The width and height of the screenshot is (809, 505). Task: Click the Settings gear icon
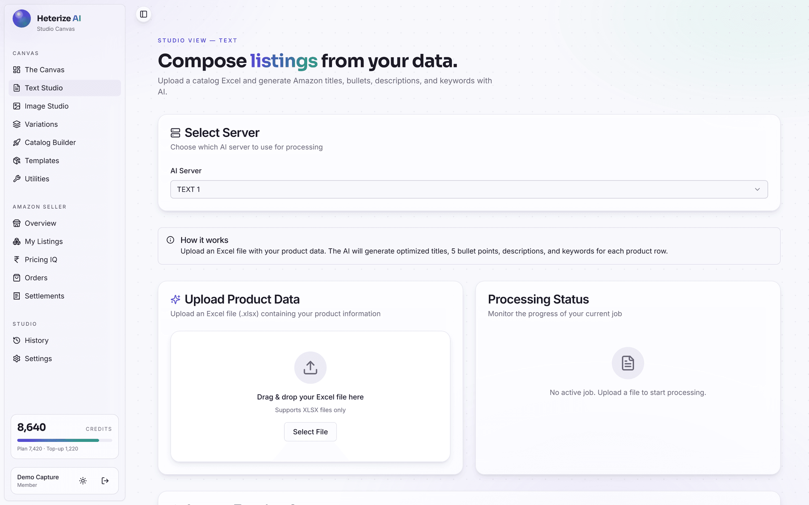(x=17, y=359)
